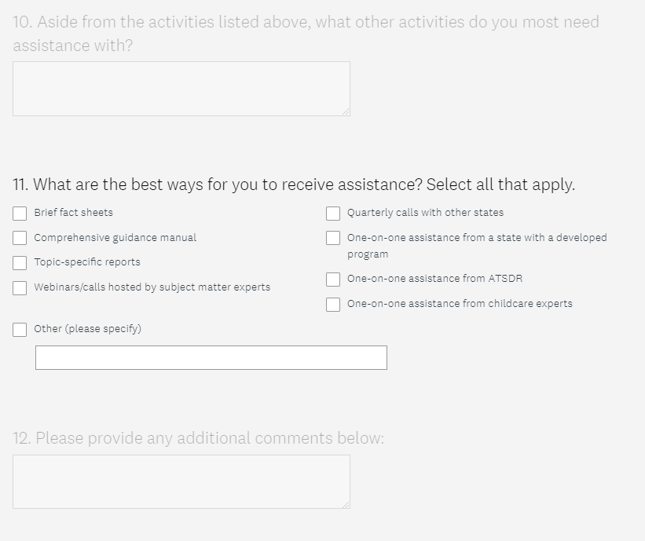This screenshot has height=541, width=645.
Task: Click the Quarterly calls with other states label
Action: pos(425,213)
